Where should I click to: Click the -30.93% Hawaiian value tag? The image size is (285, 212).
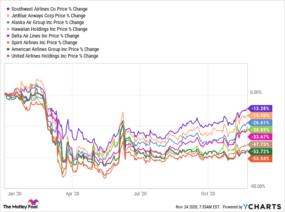261,129
